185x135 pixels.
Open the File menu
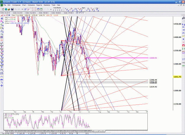[x=5, y=5]
